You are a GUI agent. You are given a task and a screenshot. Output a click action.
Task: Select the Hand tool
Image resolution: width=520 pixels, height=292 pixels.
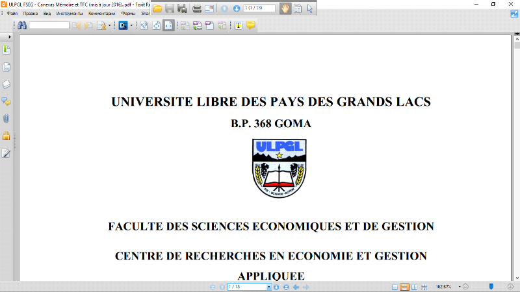(285, 8)
